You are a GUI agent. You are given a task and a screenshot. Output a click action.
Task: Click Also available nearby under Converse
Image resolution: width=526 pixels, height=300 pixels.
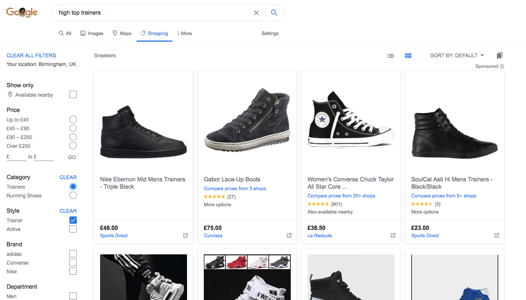tap(330, 212)
